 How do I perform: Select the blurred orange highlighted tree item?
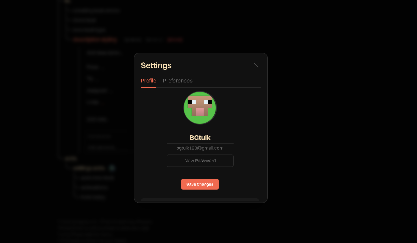95,40
